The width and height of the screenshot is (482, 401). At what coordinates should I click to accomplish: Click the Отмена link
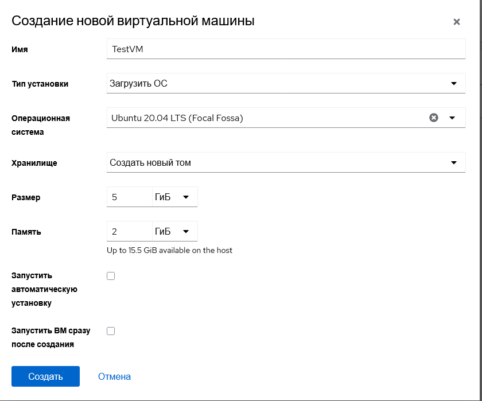tap(114, 376)
